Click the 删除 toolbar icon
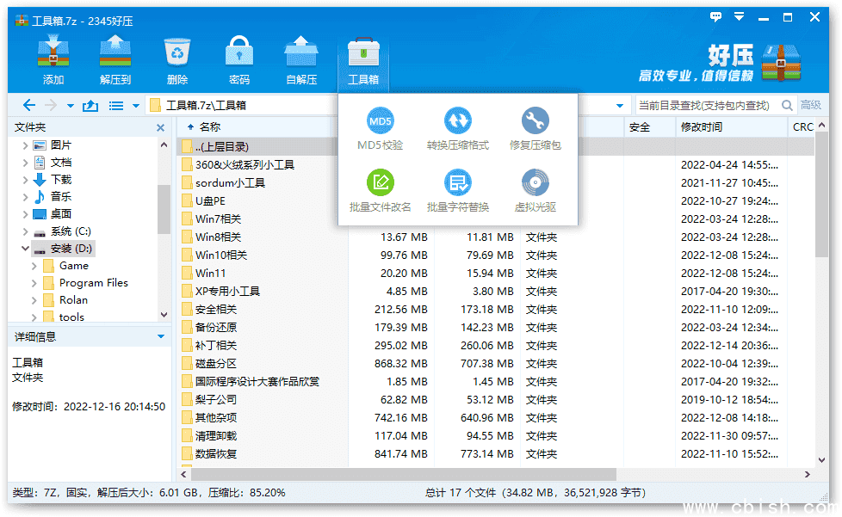Screen dimensions: 842x517 tap(176, 58)
